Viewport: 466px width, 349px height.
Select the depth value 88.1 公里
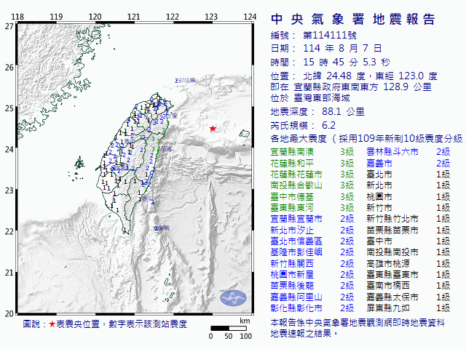(x=343, y=111)
